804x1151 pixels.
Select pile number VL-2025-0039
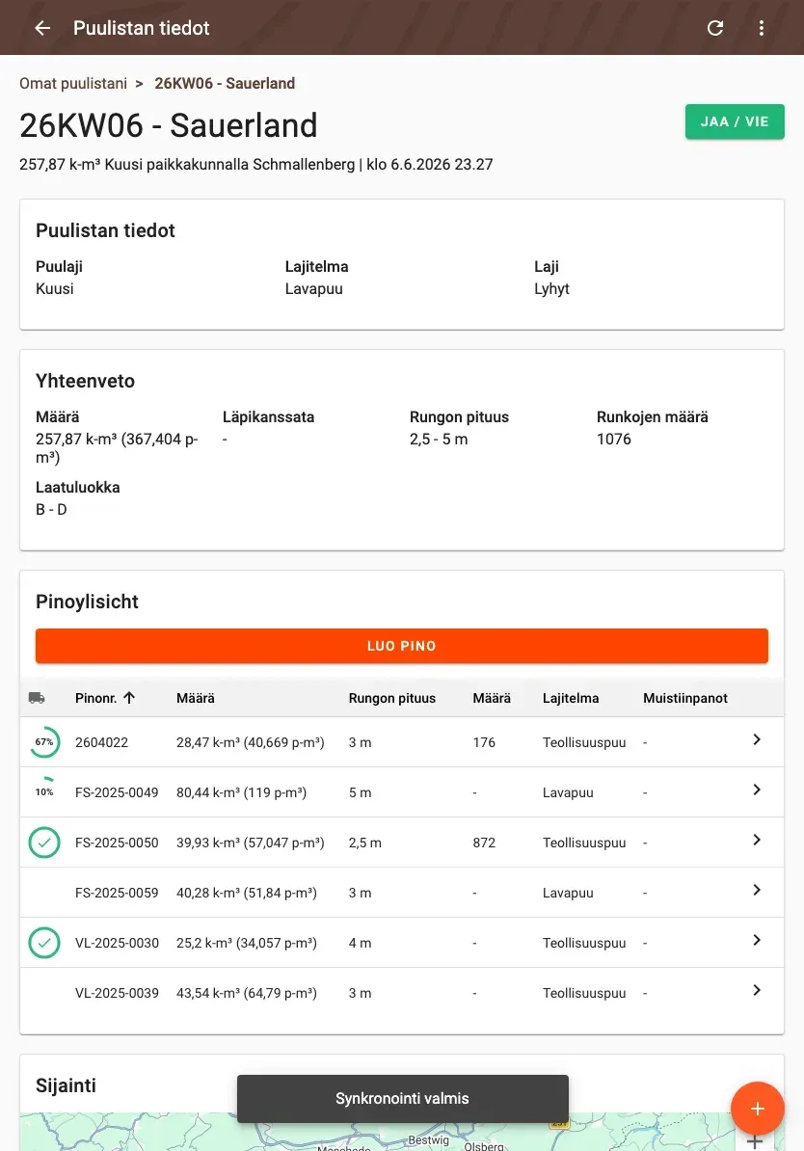click(x=117, y=993)
